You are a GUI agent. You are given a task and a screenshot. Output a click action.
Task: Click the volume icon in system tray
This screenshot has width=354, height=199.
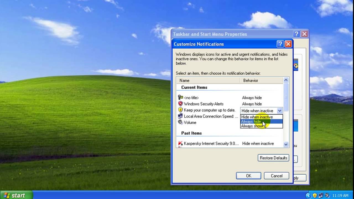[327, 195]
